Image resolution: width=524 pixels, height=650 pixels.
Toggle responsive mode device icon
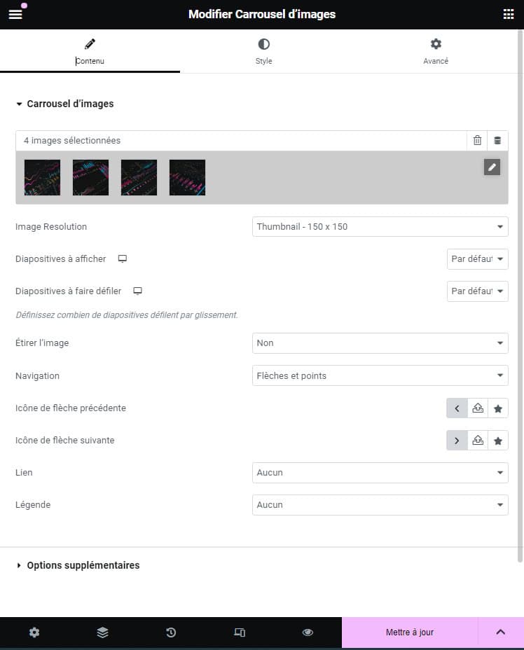coord(240,632)
